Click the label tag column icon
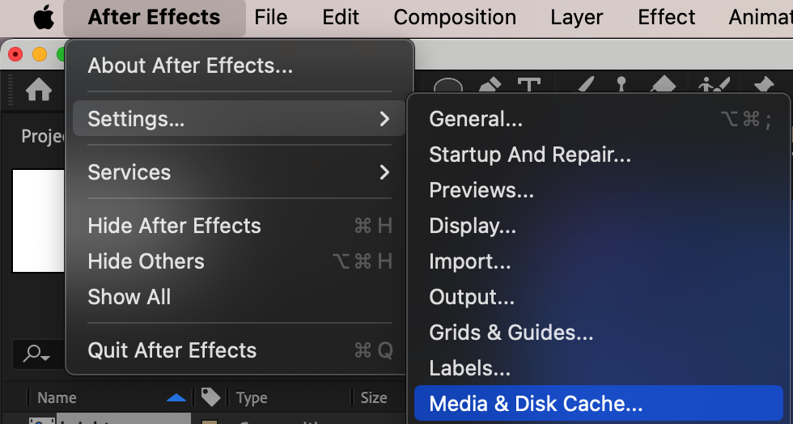The image size is (793, 424). point(210,396)
